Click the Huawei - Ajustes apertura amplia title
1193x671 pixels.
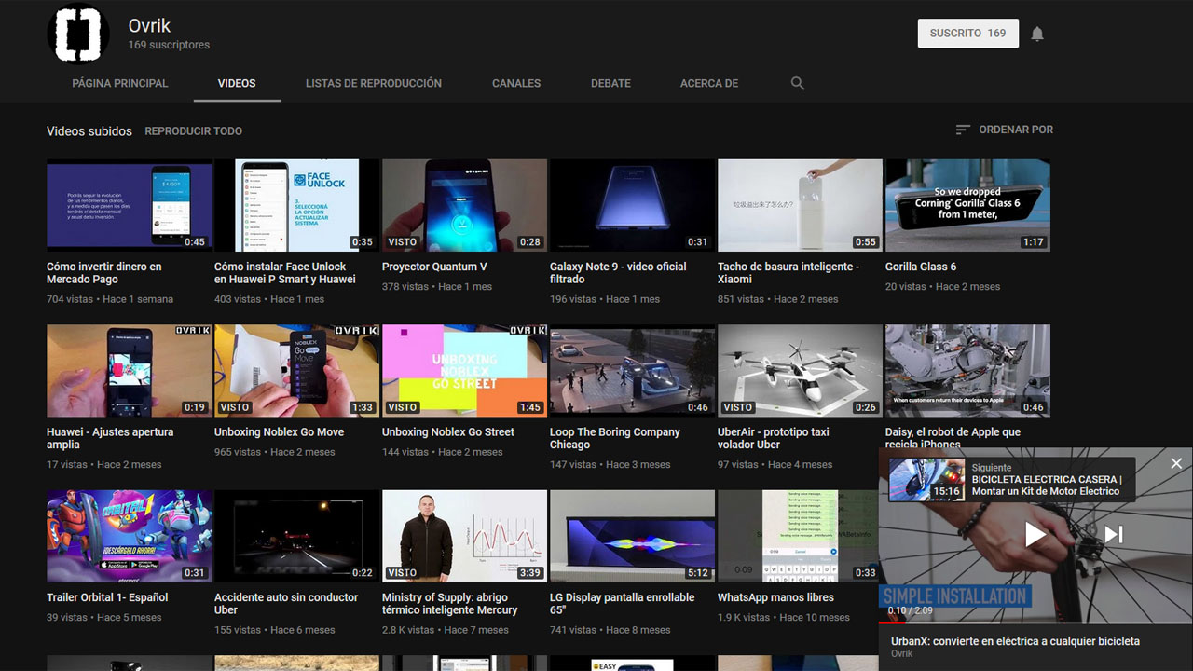110,439
